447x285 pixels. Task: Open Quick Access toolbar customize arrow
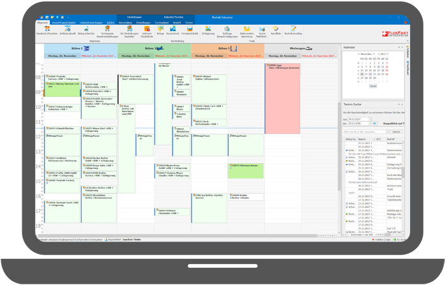pyautogui.click(x=67, y=17)
